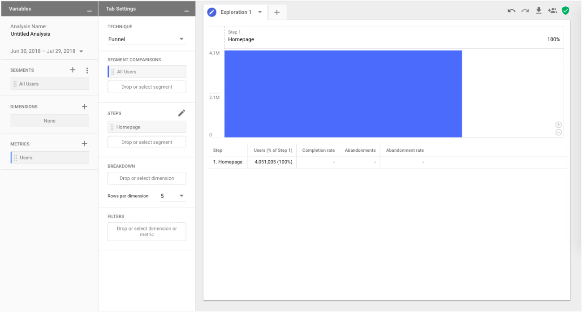Open the Exploration 1 tab dropdown arrow

pos(260,12)
